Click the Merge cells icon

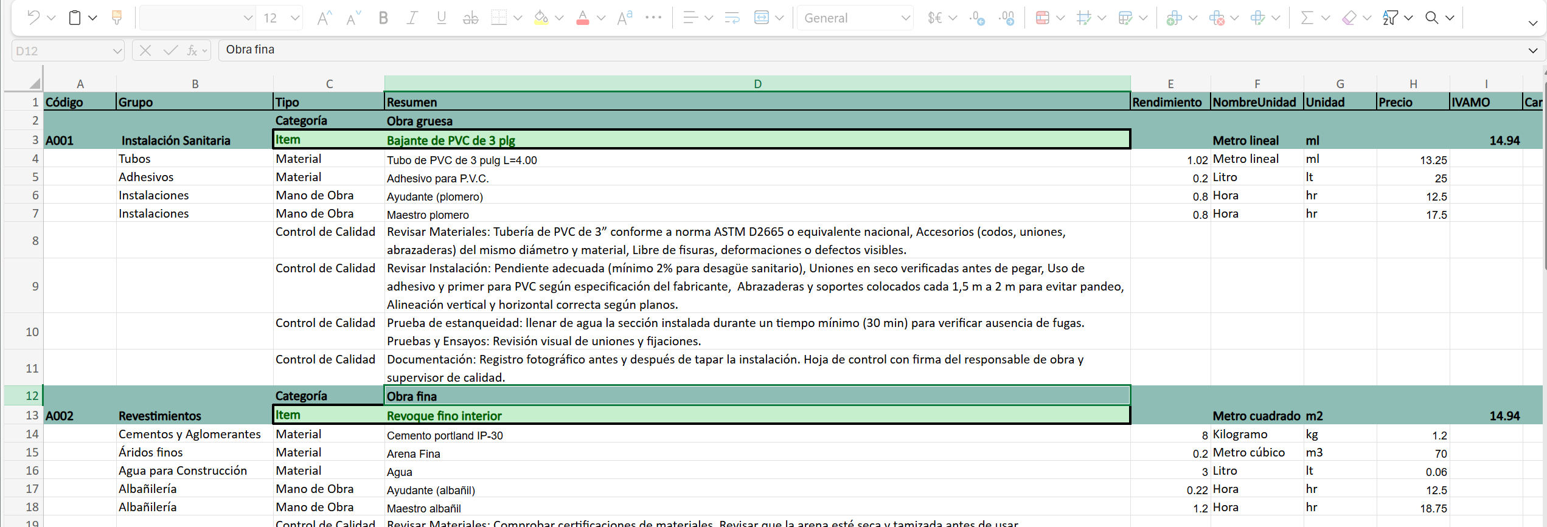coord(762,18)
